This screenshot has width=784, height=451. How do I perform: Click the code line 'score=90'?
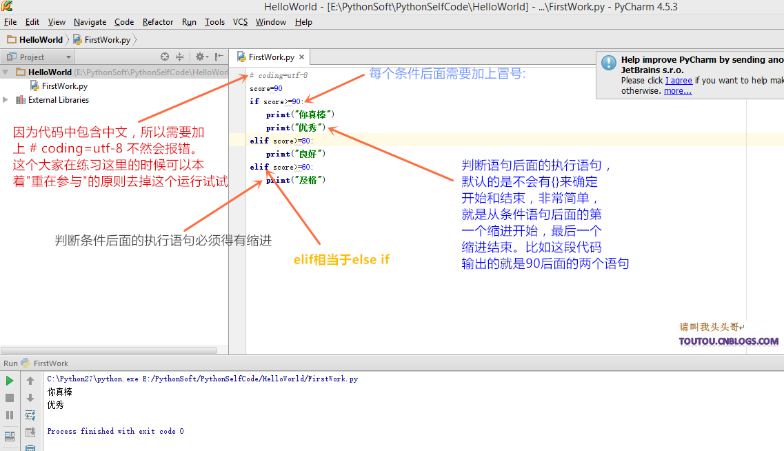(x=266, y=88)
